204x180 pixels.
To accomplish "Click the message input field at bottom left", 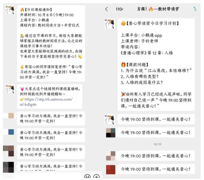I will click(42, 176).
